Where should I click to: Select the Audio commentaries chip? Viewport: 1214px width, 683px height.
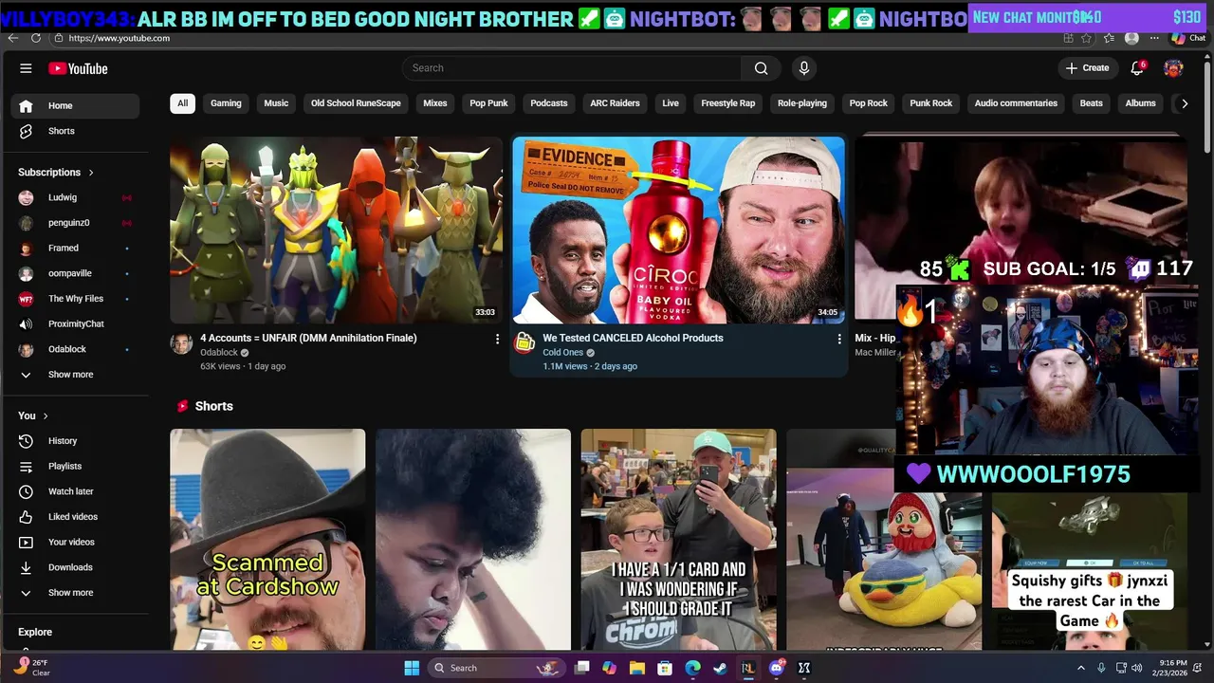pos(1016,103)
